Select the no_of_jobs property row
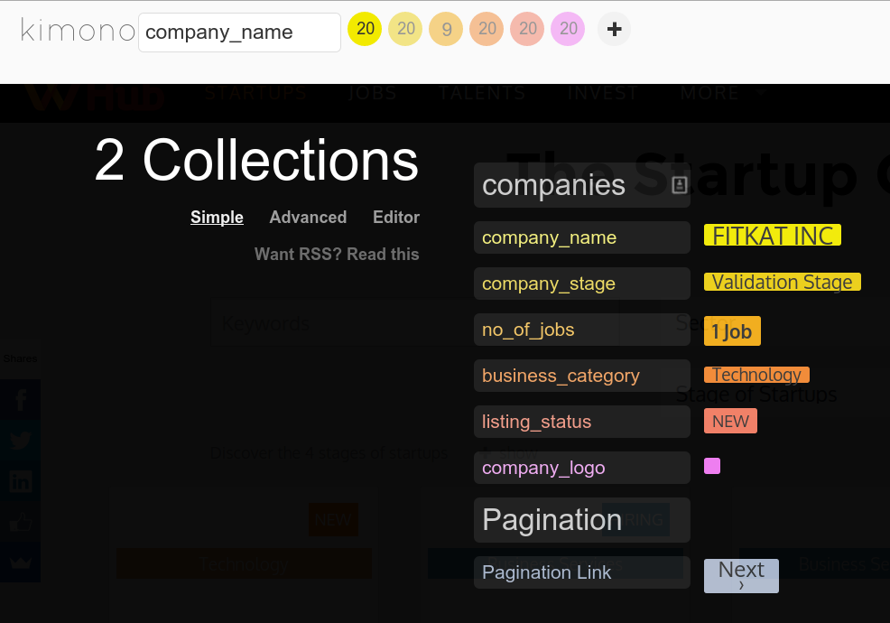Screen dimensions: 890x623 (582, 330)
